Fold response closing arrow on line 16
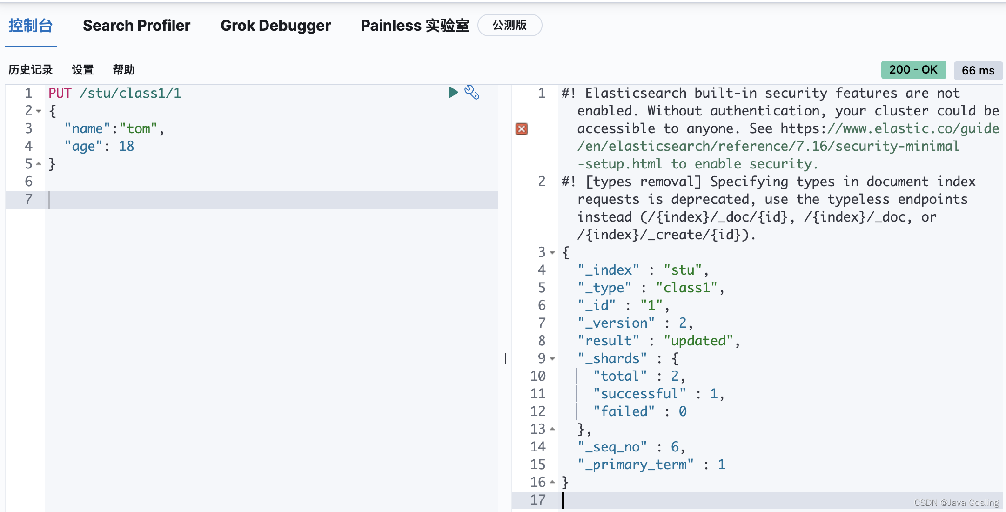 (x=552, y=482)
